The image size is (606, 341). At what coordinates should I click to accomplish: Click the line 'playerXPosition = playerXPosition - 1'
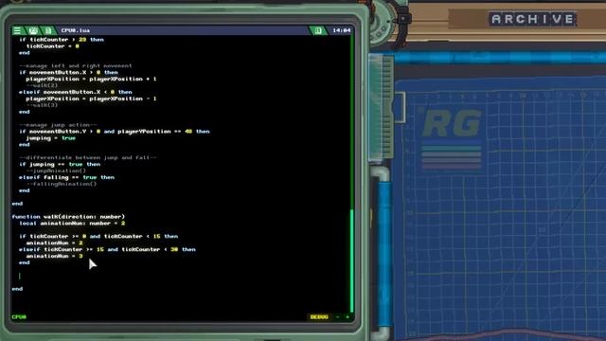point(91,99)
